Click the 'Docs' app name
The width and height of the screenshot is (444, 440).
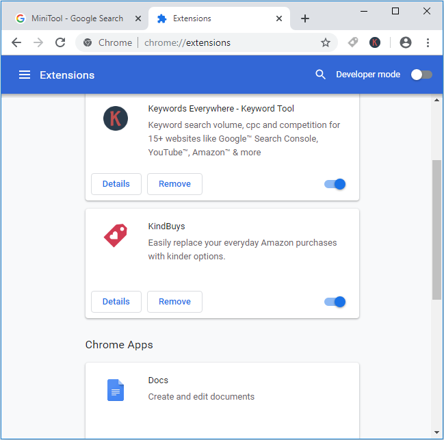pyautogui.click(x=158, y=380)
